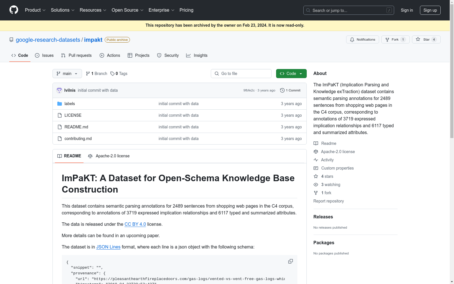Click the Custom properties note icon
The height and width of the screenshot is (284, 454).
click(316, 168)
